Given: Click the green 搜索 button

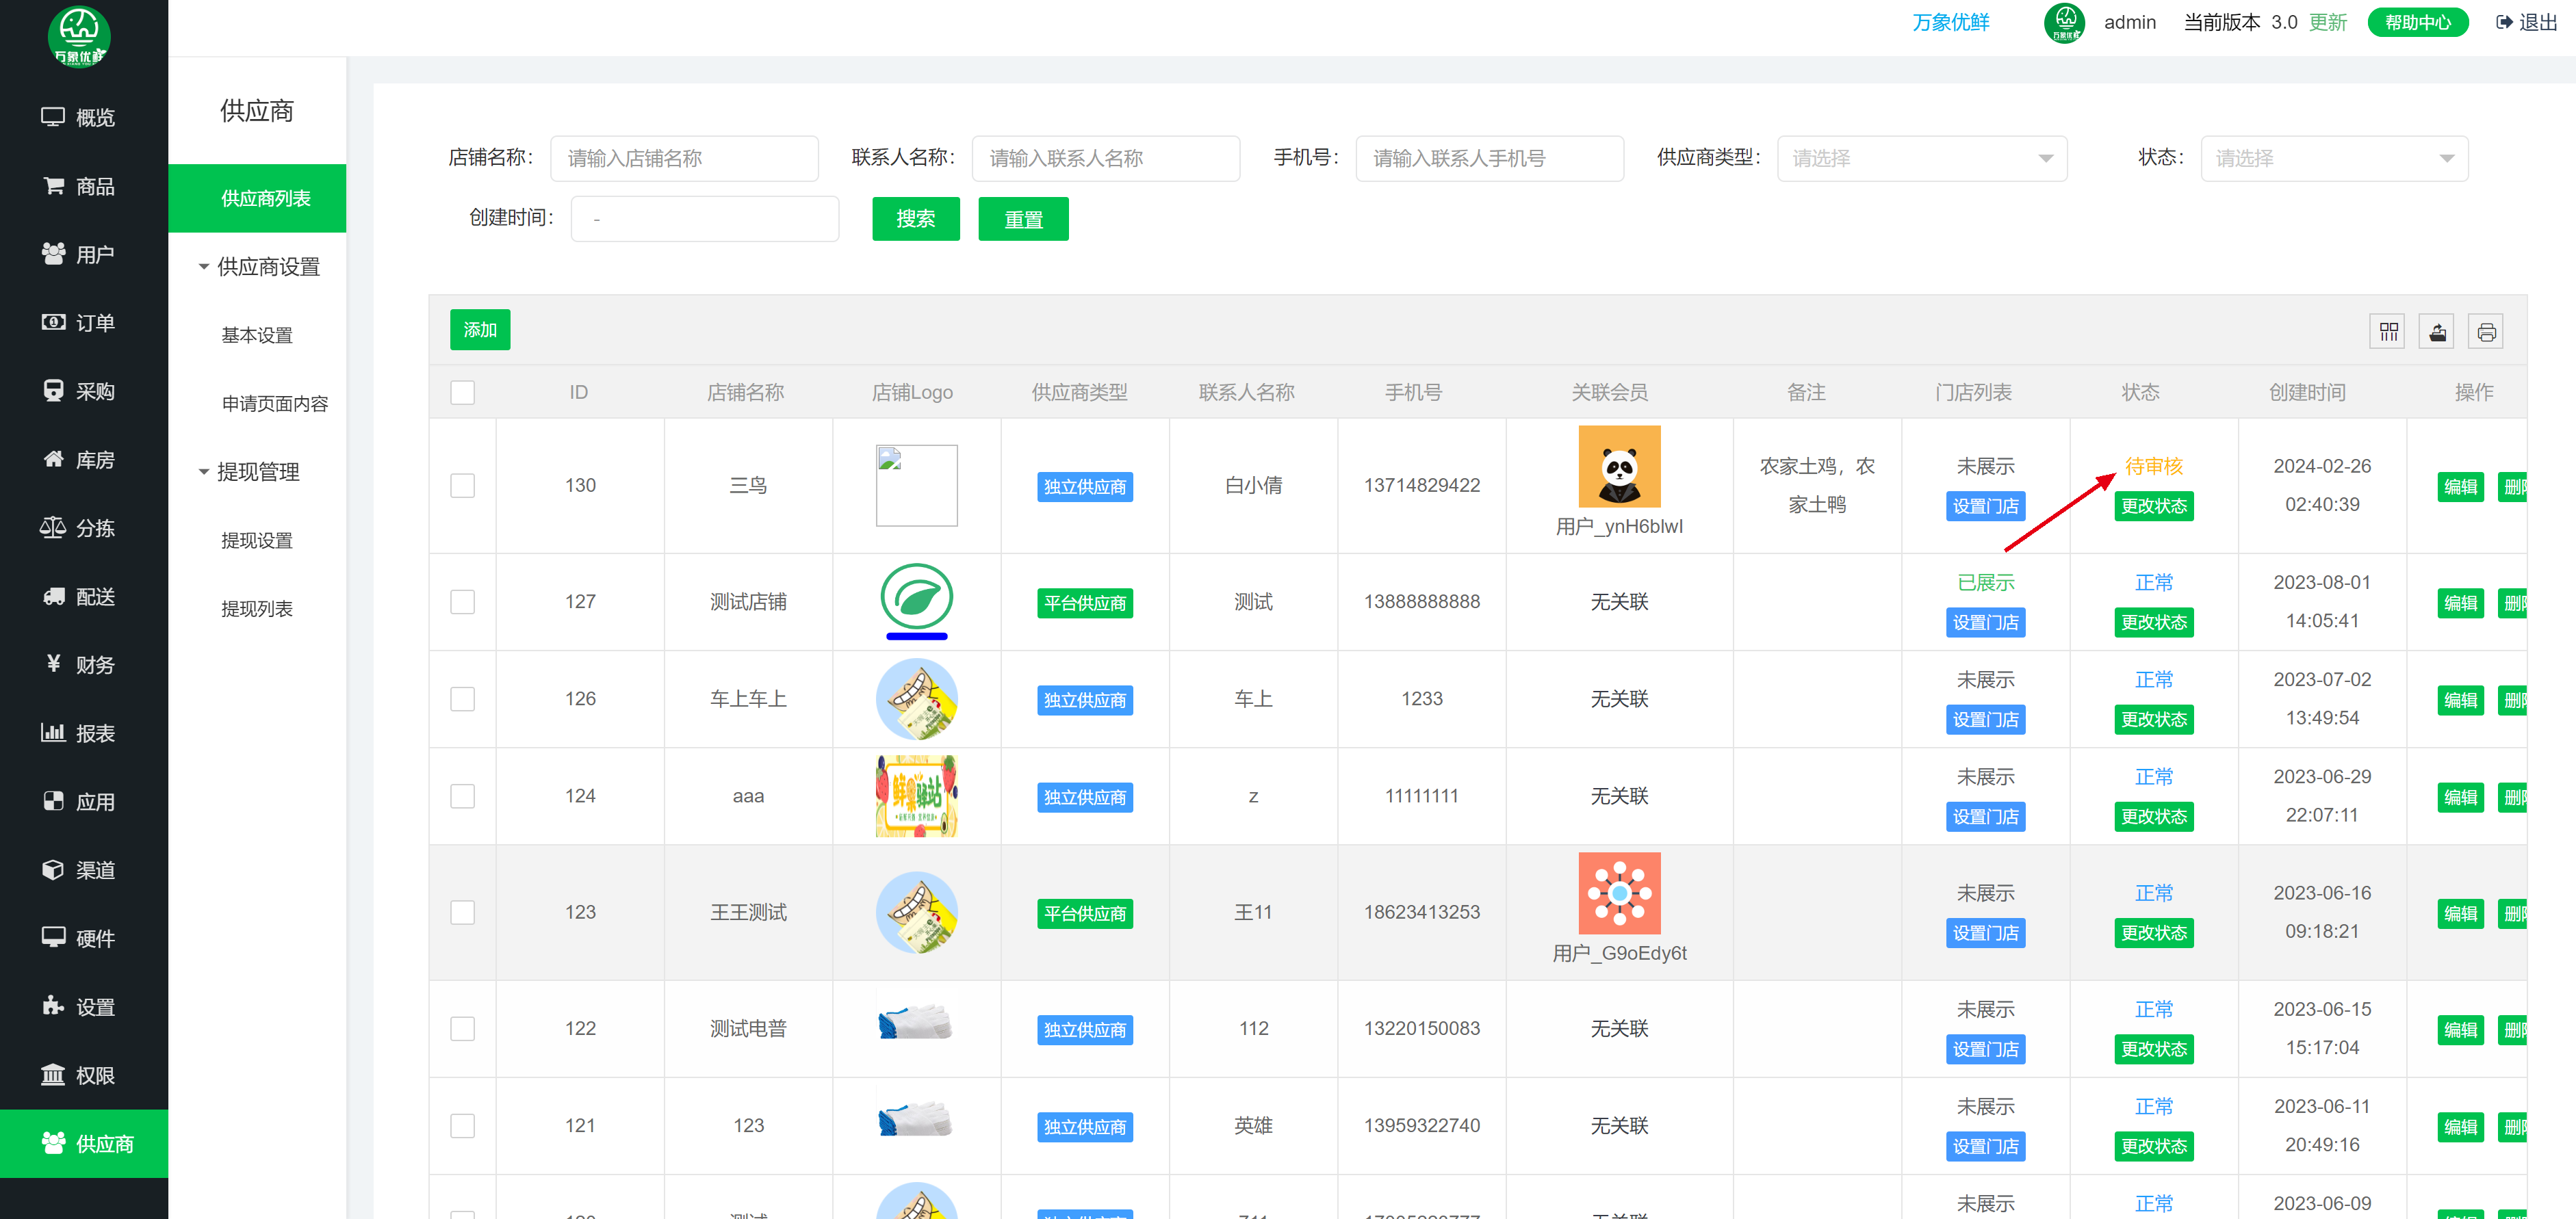Looking at the screenshot, I should pos(915,219).
